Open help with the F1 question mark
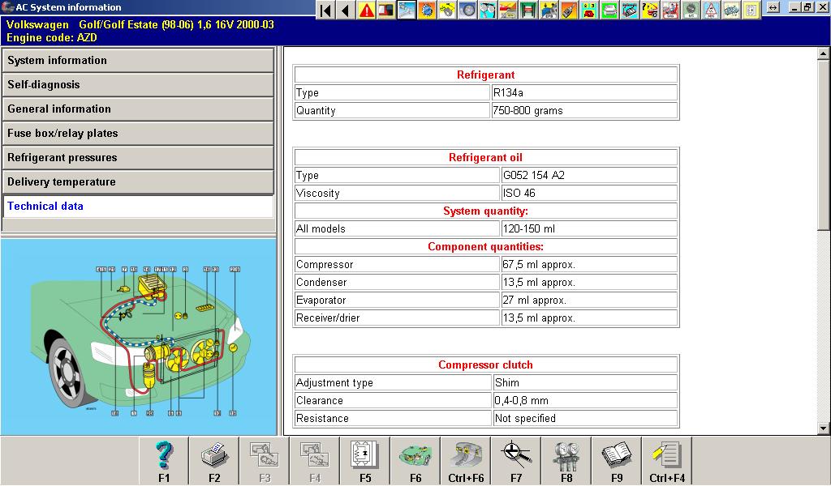Image resolution: width=831 pixels, height=486 pixels. (x=164, y=461)
